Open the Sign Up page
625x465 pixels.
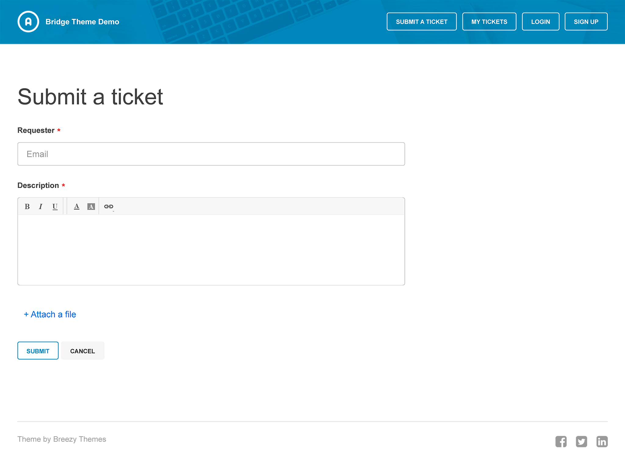(x=586, y=22)
